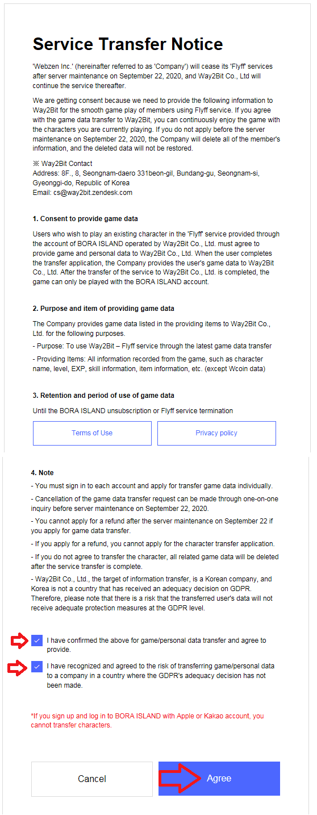The image size is (317, 815).
Task: Click the red arrow beside the first checkbox
Action: pyautogui.click(x=20, y=641)
